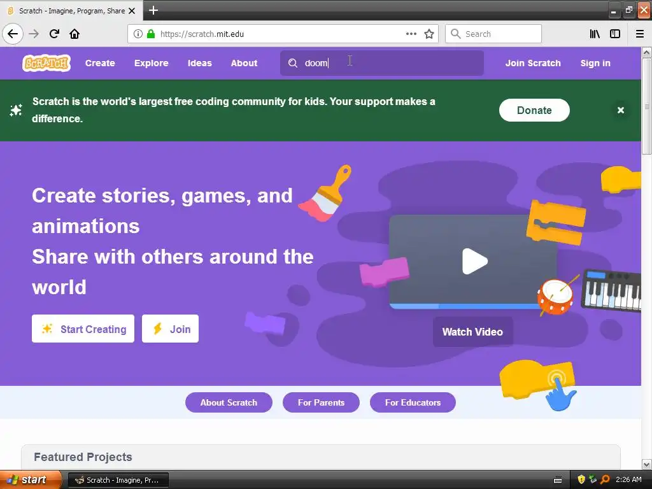Close the Scratch browser tab
Screen dimensions: 652x489
(132, 11)
